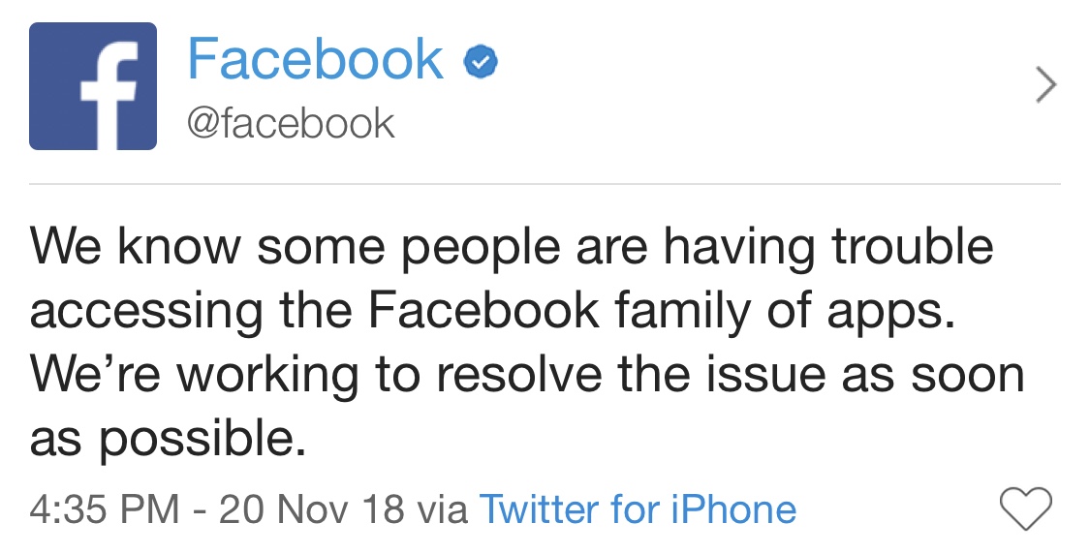Click the blue verified checkmark badge
This screenshot has width=1090, height=554.
[x=480, y=63]
